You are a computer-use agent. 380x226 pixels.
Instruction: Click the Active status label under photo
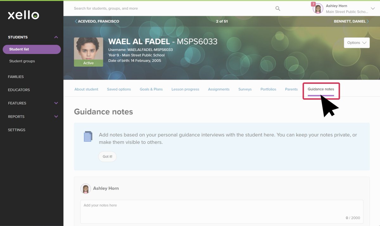tap(88, 63)
